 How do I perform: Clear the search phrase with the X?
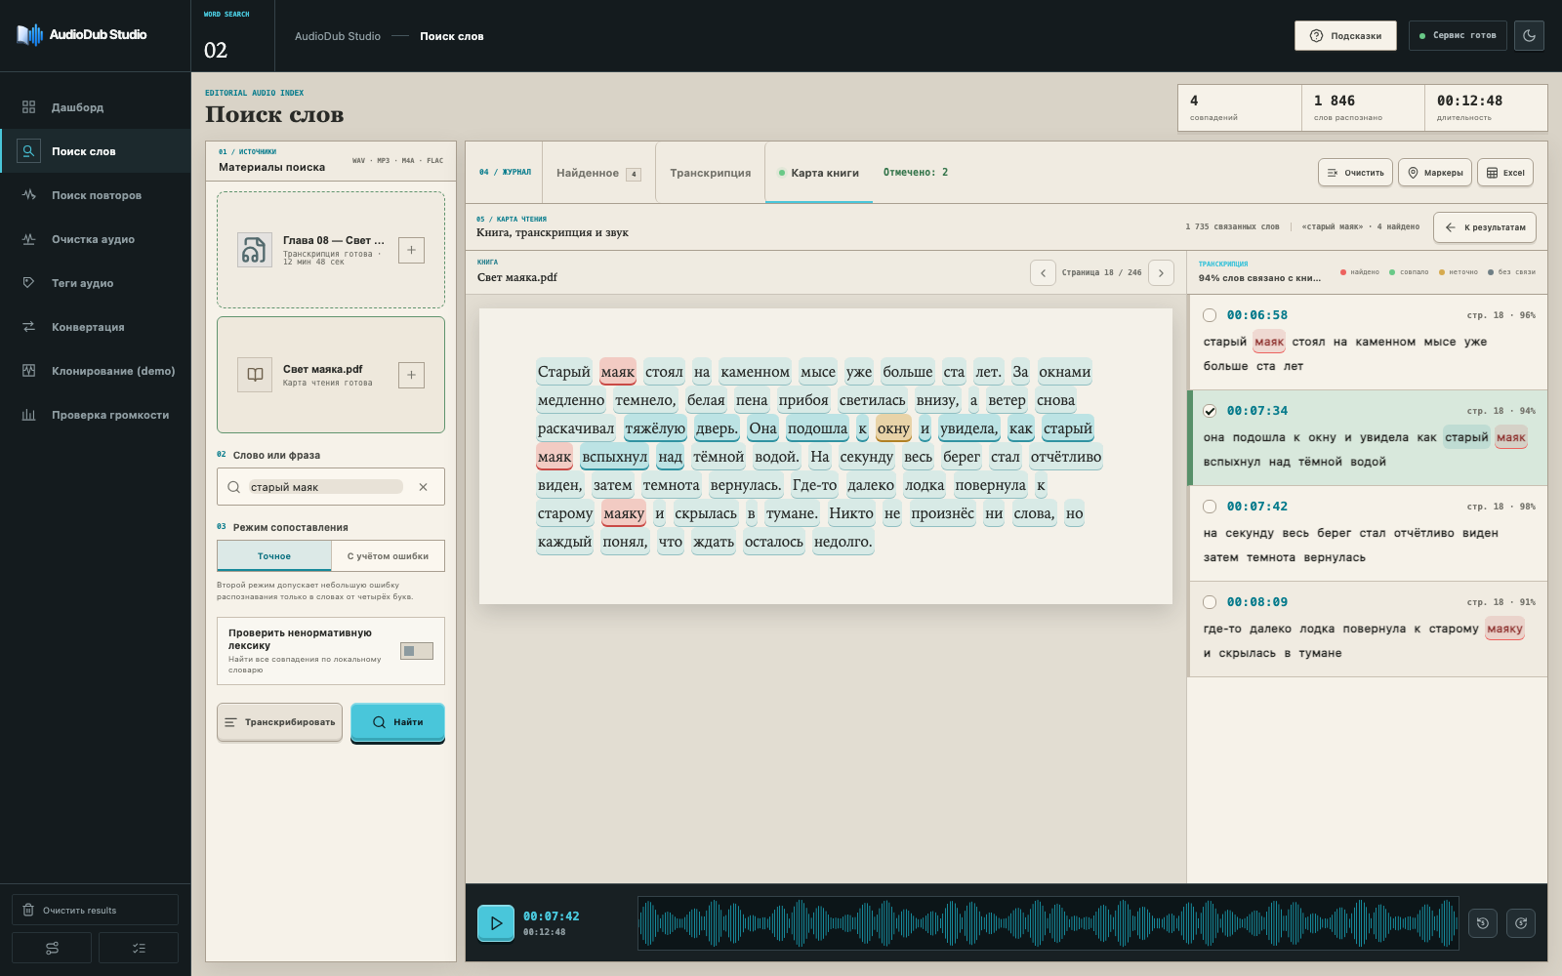(423, 487)
